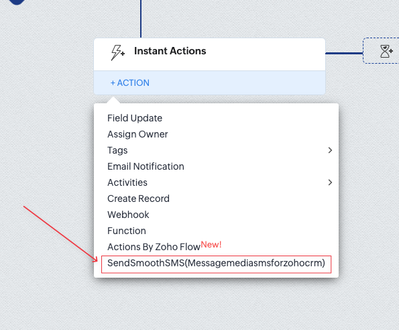The height and width of the screenshot is (330, 399).
Task: Select Field Update from the action list
Action: pyautogui.click(x=135, y=118)
